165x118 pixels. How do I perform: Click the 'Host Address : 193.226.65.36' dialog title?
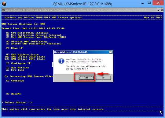tap(71, 52)
